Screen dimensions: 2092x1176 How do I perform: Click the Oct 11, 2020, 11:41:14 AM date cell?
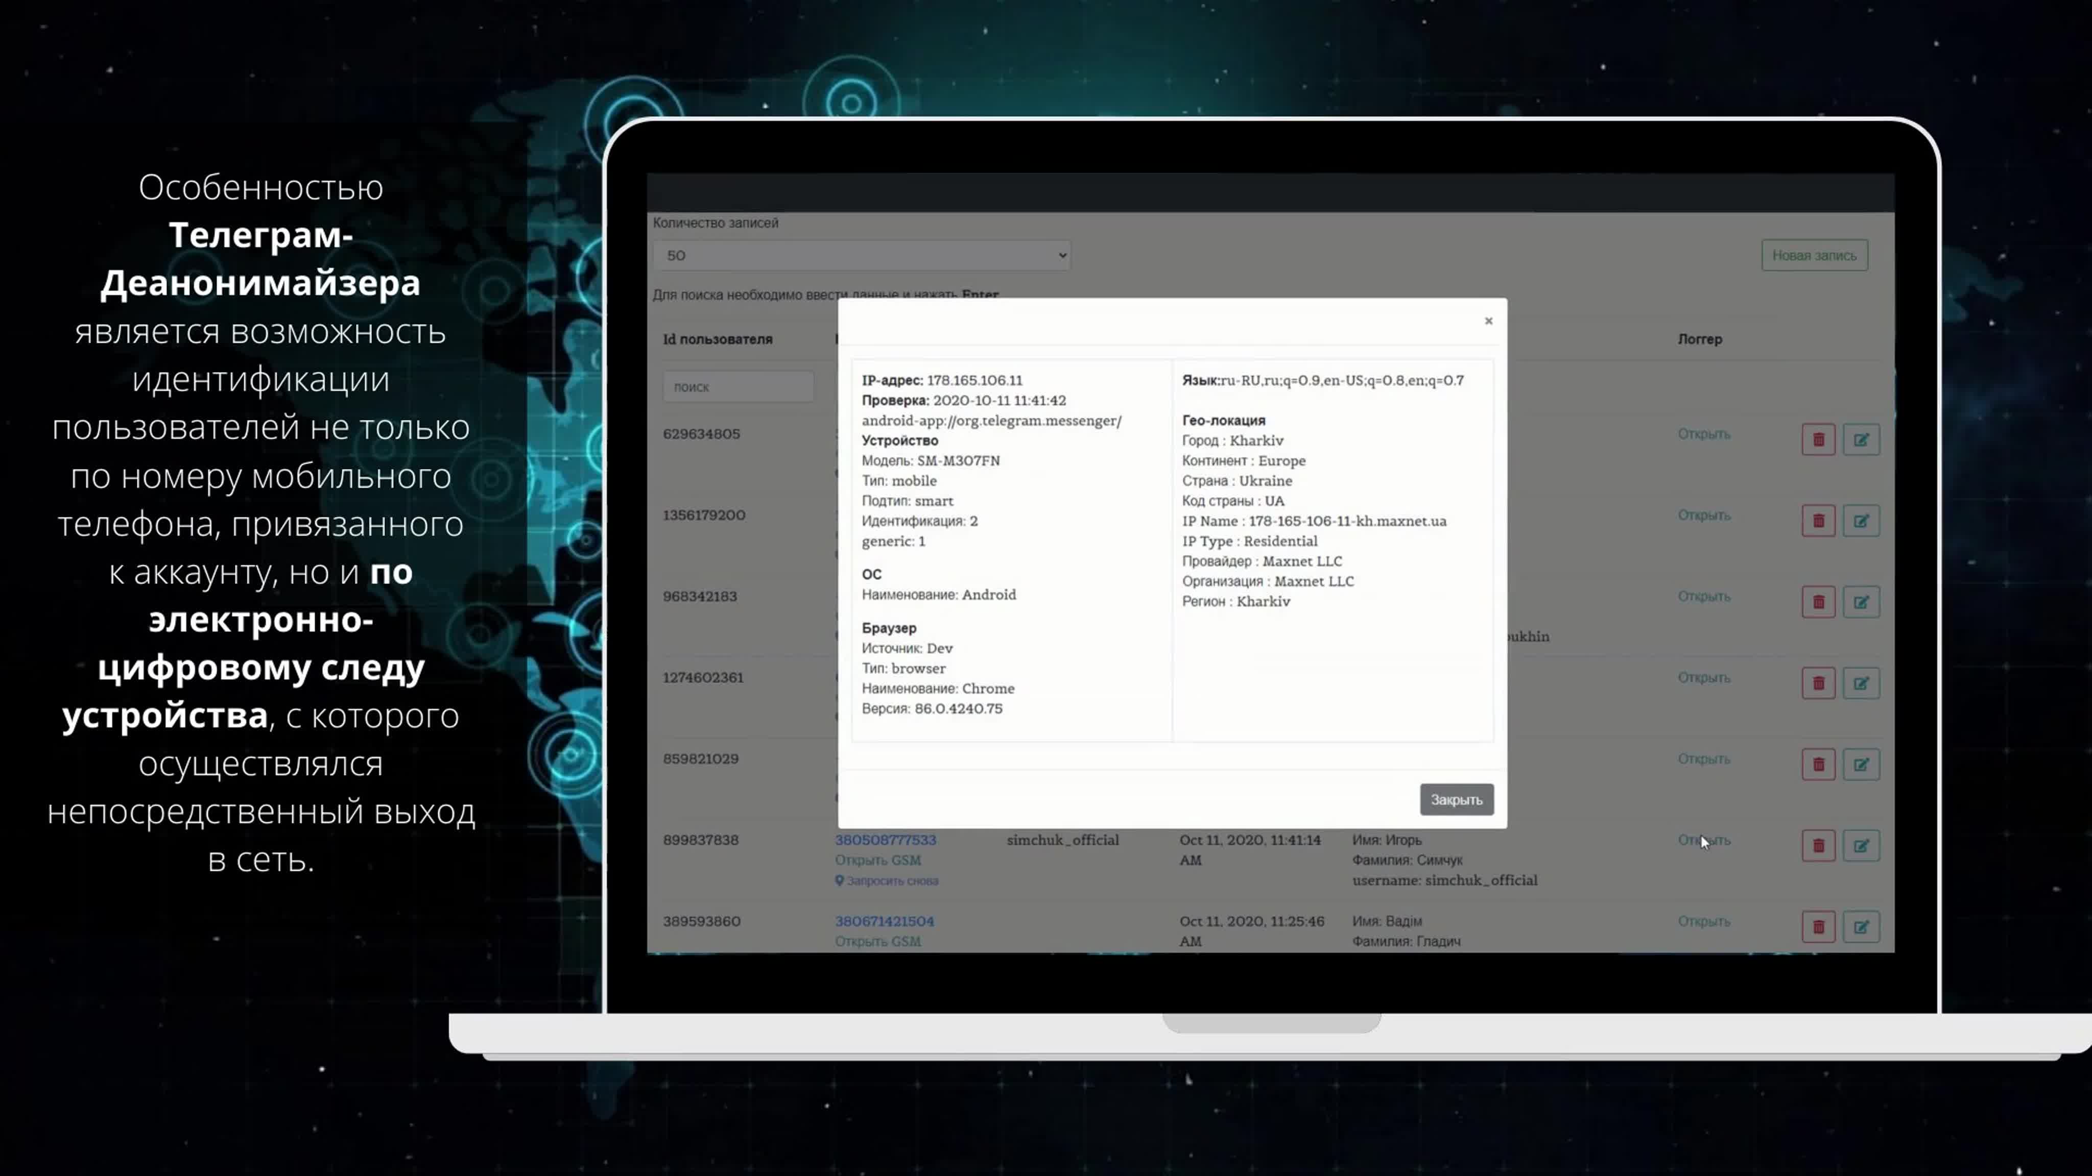point(1251,850)
